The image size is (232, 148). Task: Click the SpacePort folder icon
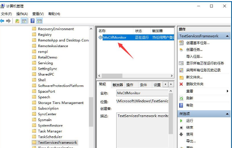click(x=34, y=91)
